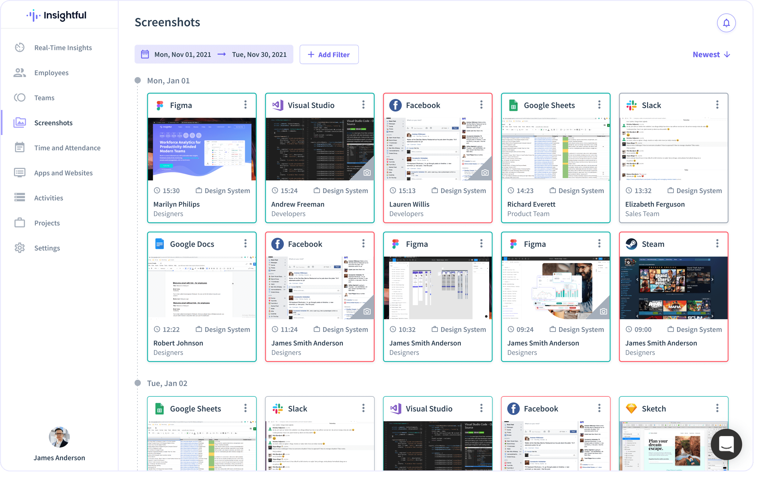Image resolution: width=759 pixels, height=478 pixels.
Task: Click the Google Sheets icon on Richard Everett's card
Action: [514, 105]
